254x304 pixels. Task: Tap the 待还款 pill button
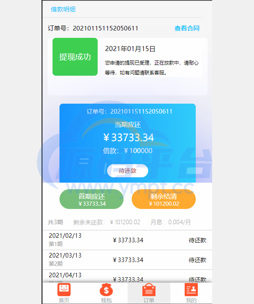tap(128, 171)
